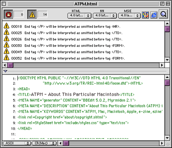This screenshot has height=148, width=172.
Task: Click the DESCRIPTION META tag on line 6
Action: (90, 106)
